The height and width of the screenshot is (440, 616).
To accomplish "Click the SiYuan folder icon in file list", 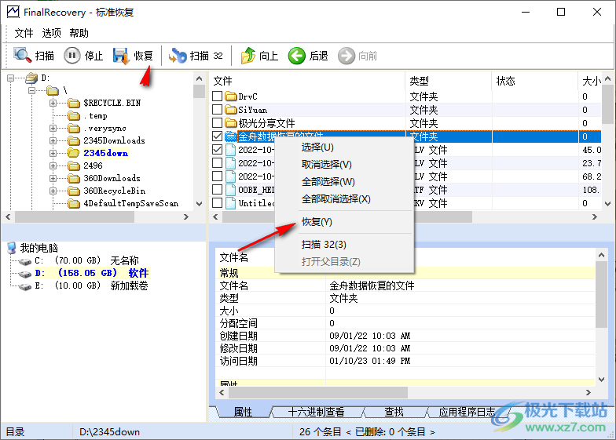I will point(231,110).
